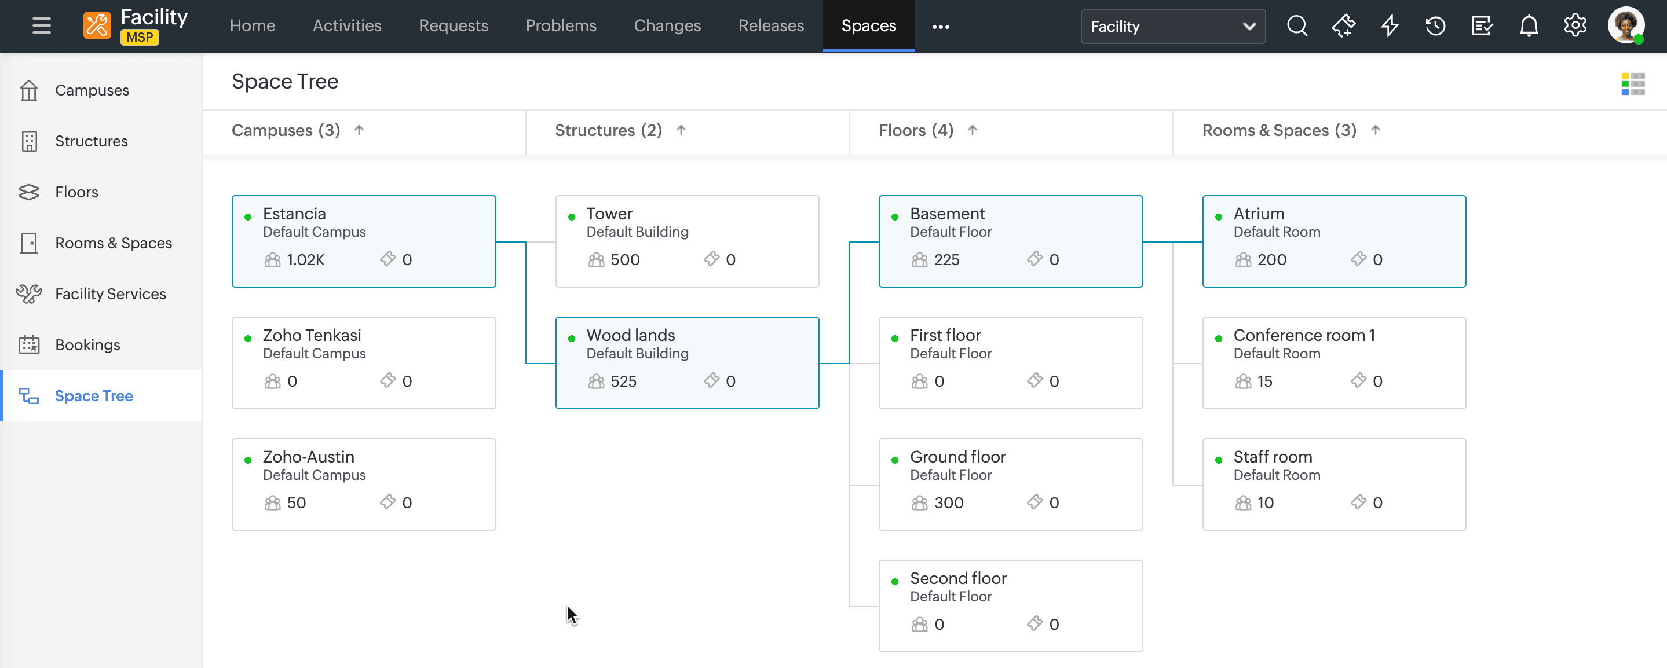Toggle Floors column sort arrow

(x=972, y=130)
